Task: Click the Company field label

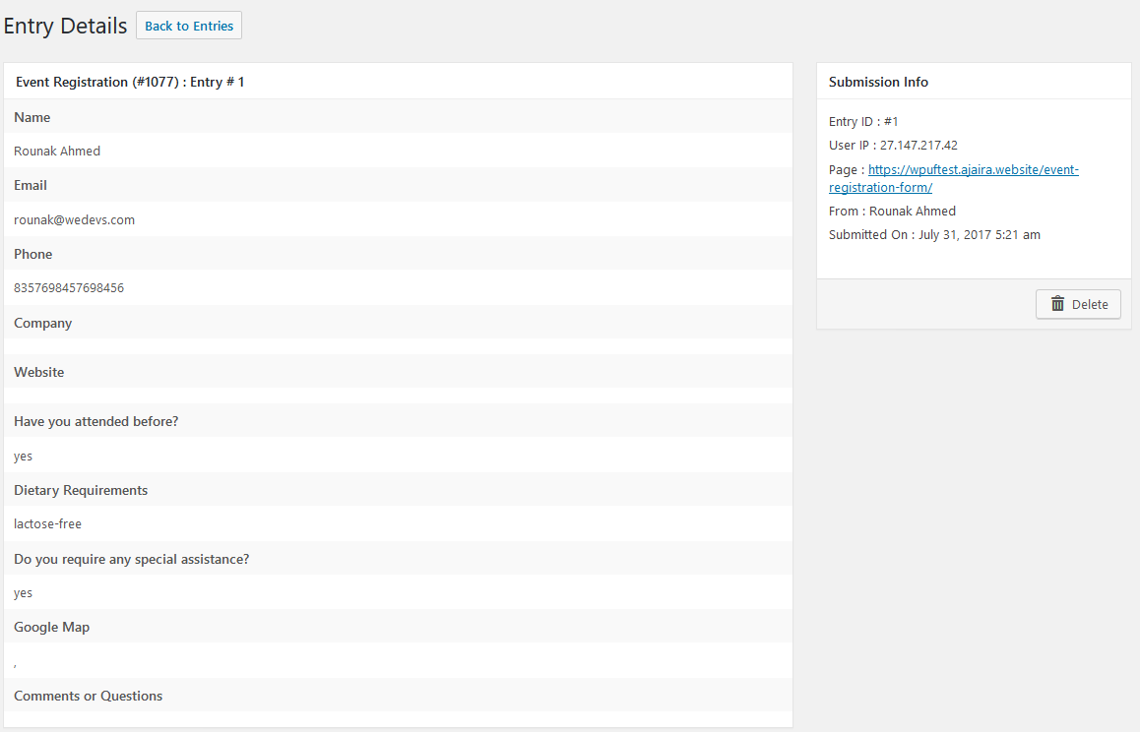Action: click(x=43, y=324)
